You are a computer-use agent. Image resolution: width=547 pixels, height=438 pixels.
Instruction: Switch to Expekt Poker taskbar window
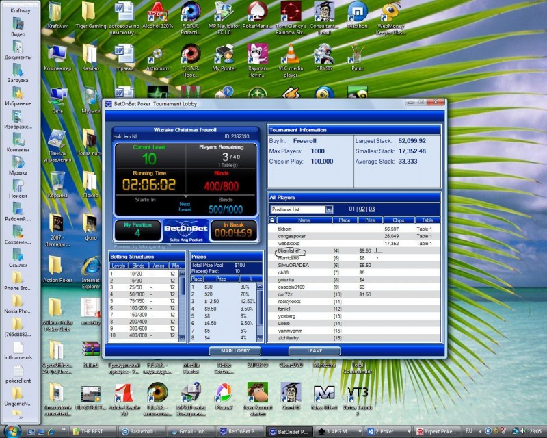pos(437,432)
